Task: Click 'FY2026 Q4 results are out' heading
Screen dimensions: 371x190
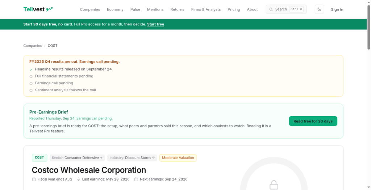Action: point(75,62)
